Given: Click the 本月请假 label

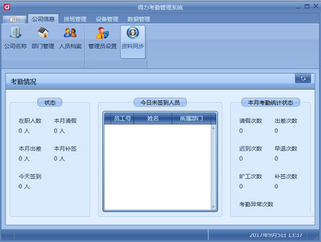Looking at the screenshot, I should coord(65,121).
